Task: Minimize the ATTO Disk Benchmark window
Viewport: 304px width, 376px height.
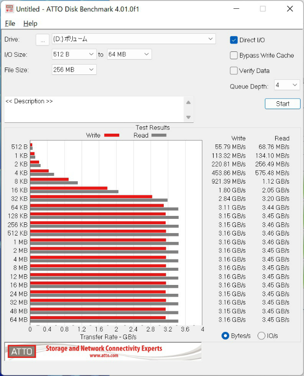Action: click(x=236, y=9)
